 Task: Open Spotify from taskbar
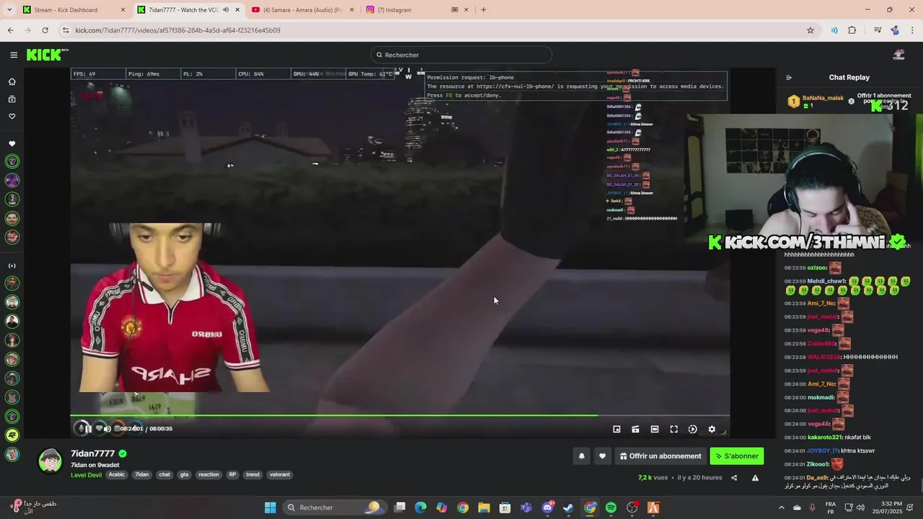[611, 507]
